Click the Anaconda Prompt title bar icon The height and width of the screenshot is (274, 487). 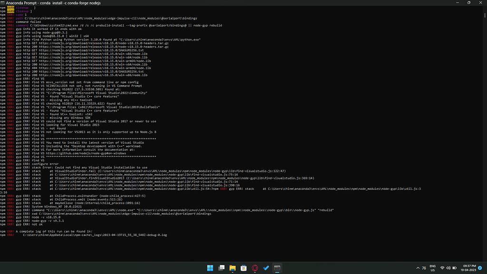3,3
